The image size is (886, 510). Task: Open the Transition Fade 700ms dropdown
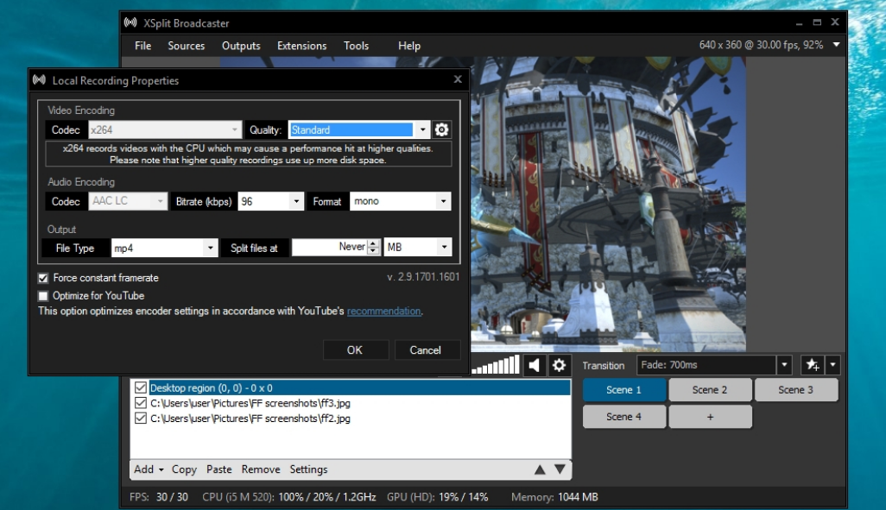(x=713, y=365)
